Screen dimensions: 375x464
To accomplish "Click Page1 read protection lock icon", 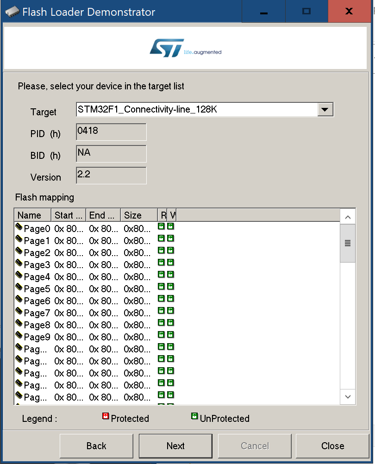I will coord(161,238).
